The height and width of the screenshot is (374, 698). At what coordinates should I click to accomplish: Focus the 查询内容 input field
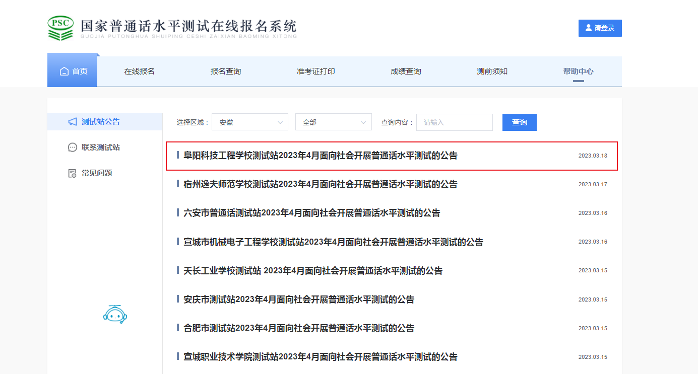(x=454, y=122)
